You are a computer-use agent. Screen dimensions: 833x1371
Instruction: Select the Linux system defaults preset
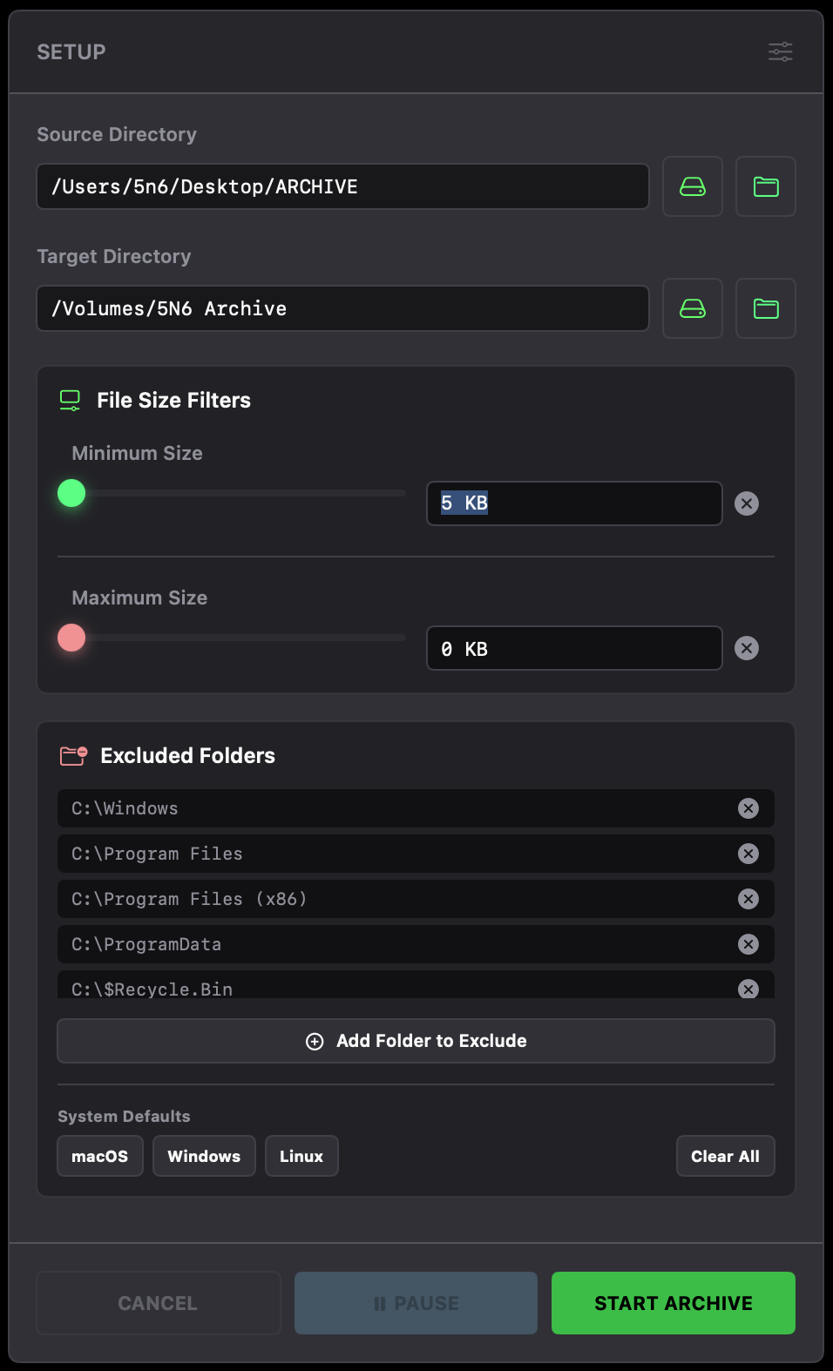301,1156
